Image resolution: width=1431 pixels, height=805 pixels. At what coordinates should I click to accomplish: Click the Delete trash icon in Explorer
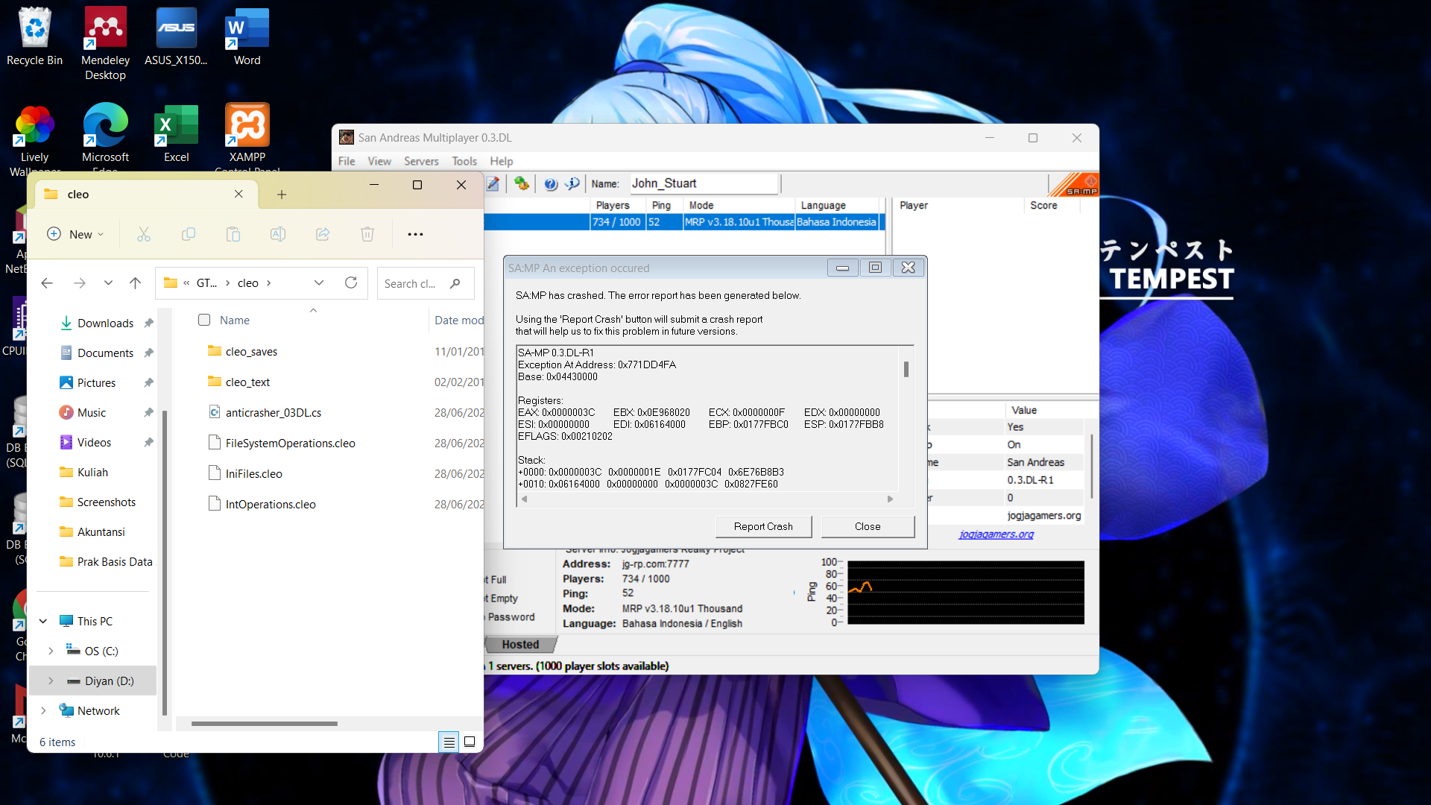point(367,234)
